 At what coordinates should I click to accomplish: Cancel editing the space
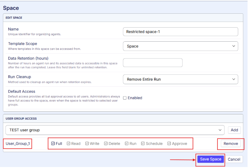tap(234, 159)
